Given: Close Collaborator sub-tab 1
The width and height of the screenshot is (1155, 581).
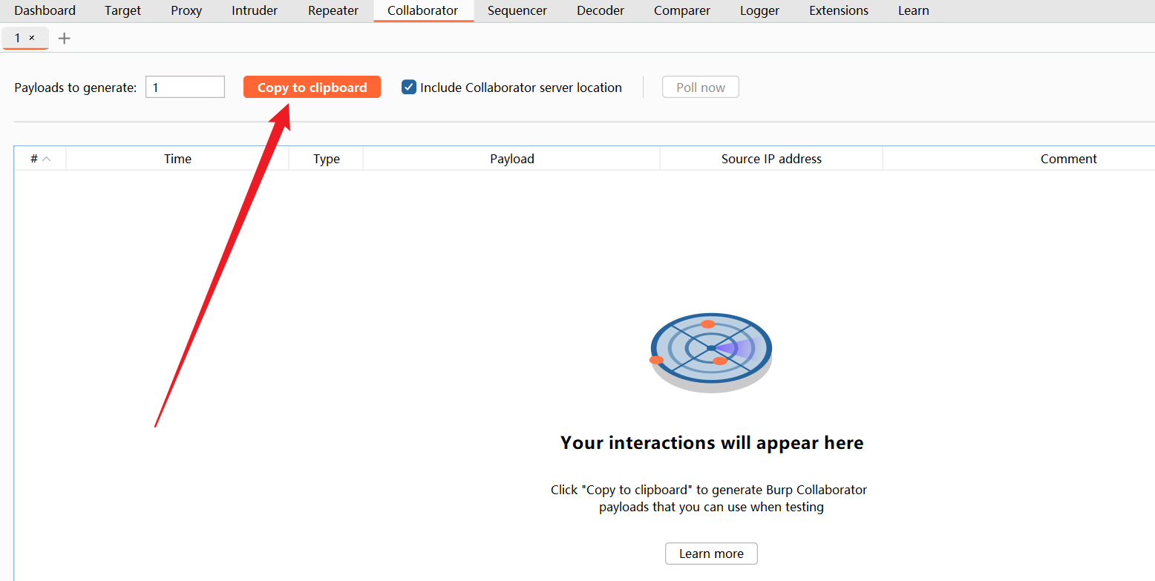Looking at the screenshot, I should coord(32,38).
